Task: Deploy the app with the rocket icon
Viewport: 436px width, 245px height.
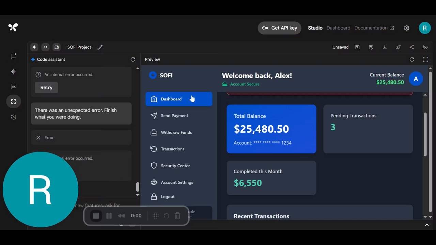Action: tap(398, 47)
